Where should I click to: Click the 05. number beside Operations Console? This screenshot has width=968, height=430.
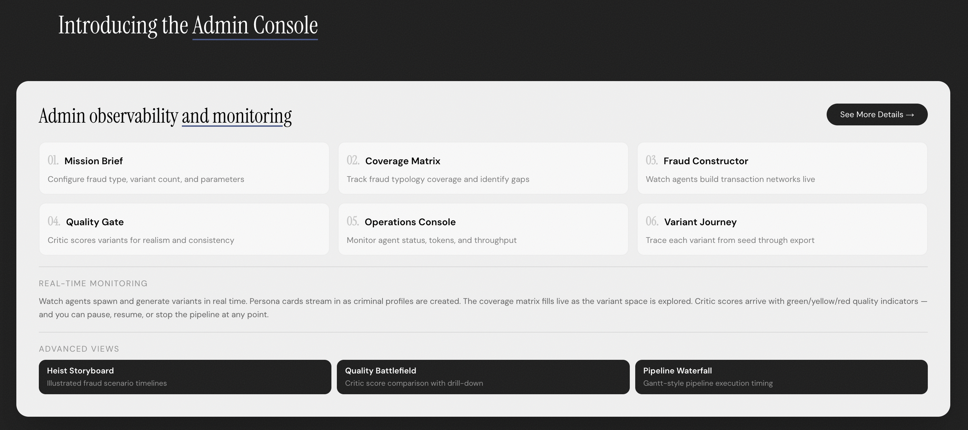353,221
